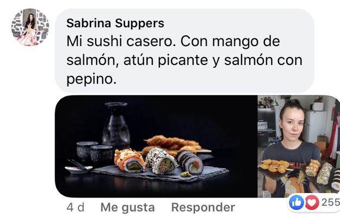The image size is (340, 218).
Task: Click the fried skewers plate she holds
Action: (274, 167)
